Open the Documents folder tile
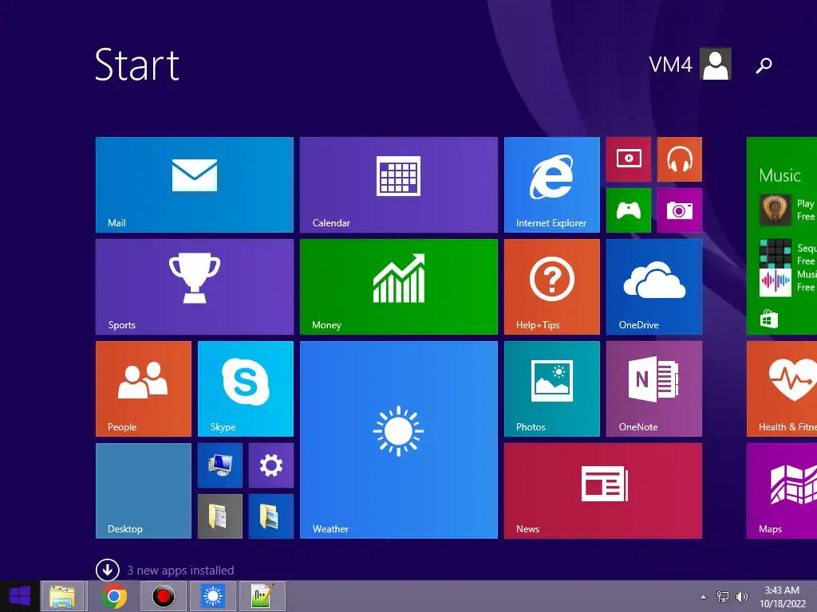Viewport: 817px width, 612px height. point(220,516)
